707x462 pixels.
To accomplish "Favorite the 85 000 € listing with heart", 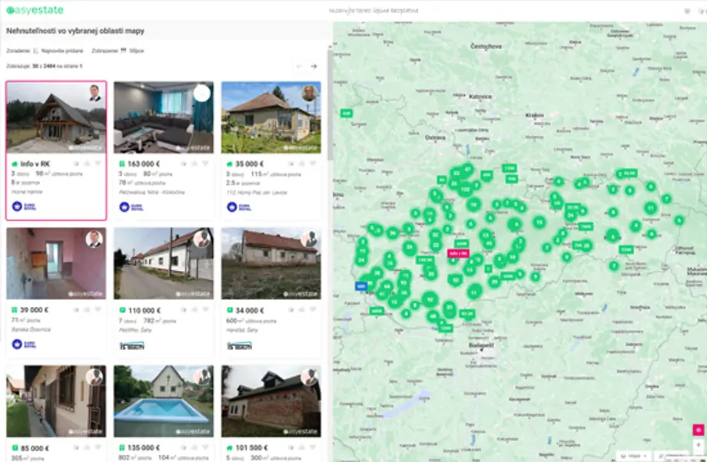I will click(x=98, y=447).
